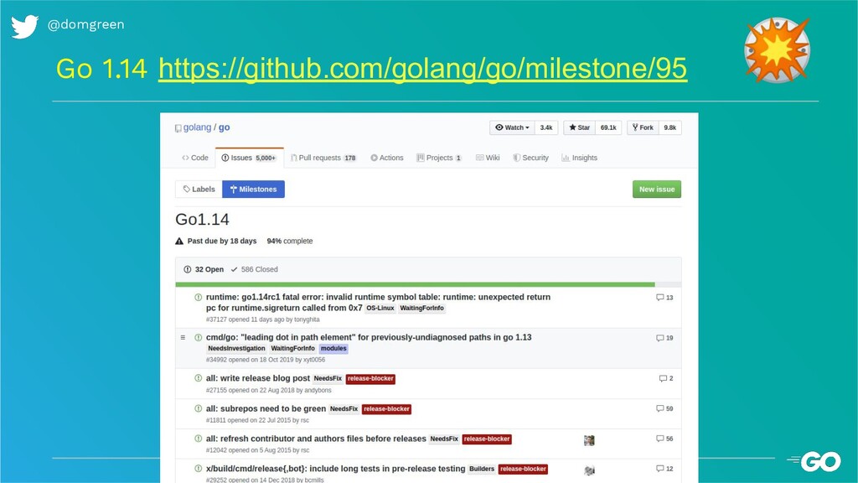Click the 3.4k watchers count
Screen dimensions: 858x483
pyautogui.click(x=546, y=127)
